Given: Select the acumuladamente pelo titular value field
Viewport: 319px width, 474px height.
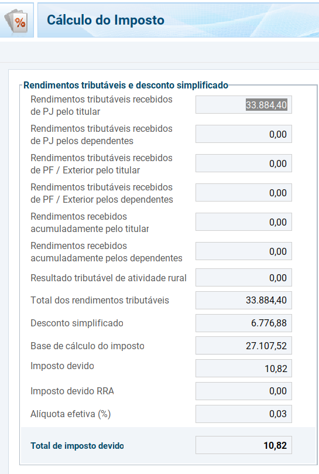Looking at the screenshot, I should 243,222.
